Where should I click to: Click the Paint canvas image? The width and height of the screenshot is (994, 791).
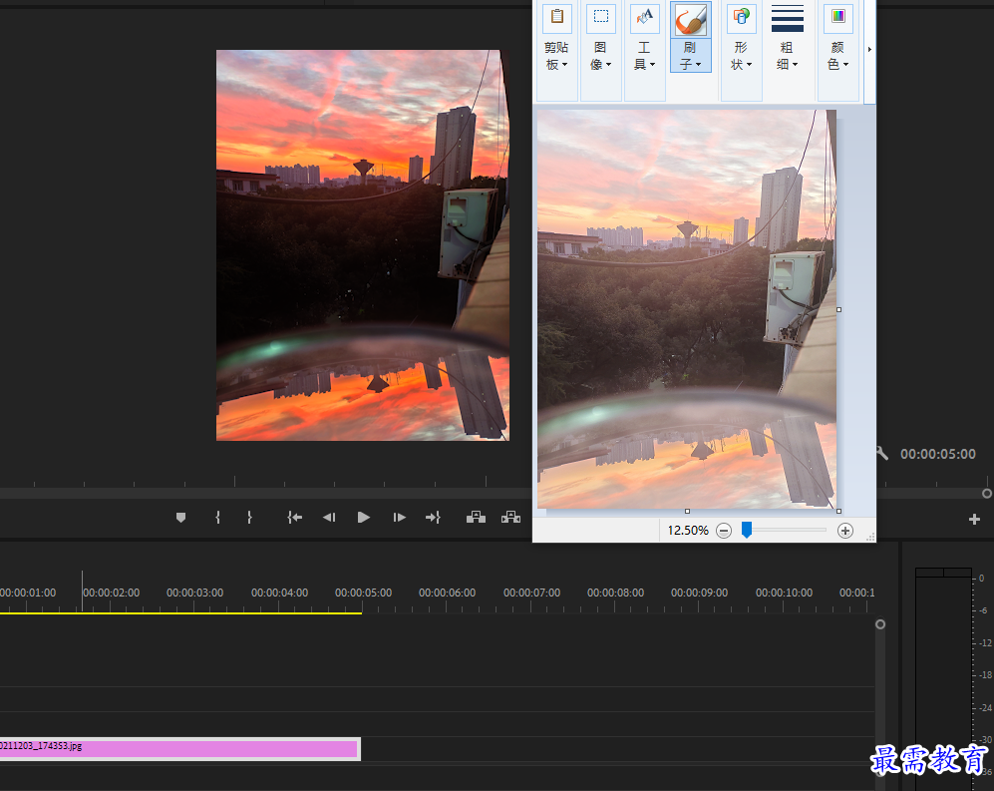pos(687,309)
